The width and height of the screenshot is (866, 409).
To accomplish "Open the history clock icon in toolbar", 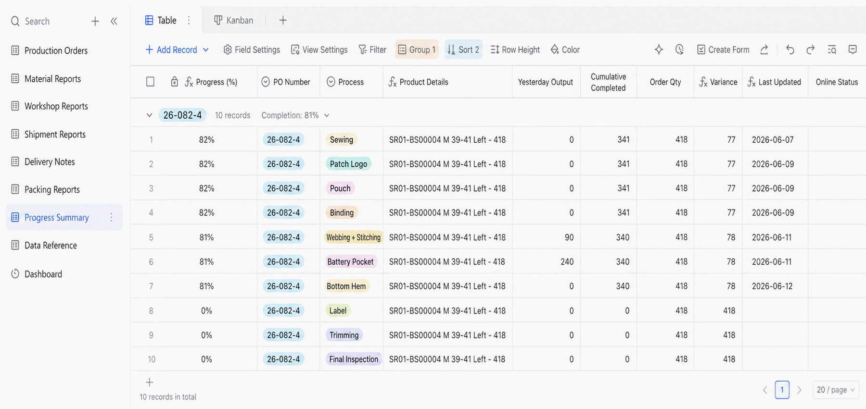I will point(679,50).
